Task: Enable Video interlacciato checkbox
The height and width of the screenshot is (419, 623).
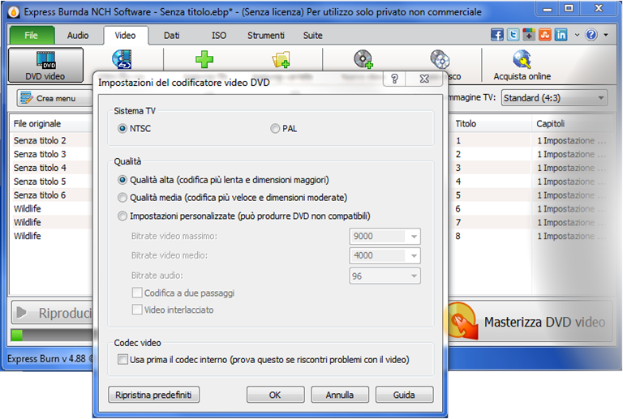Action: click(x=173, y=310)
